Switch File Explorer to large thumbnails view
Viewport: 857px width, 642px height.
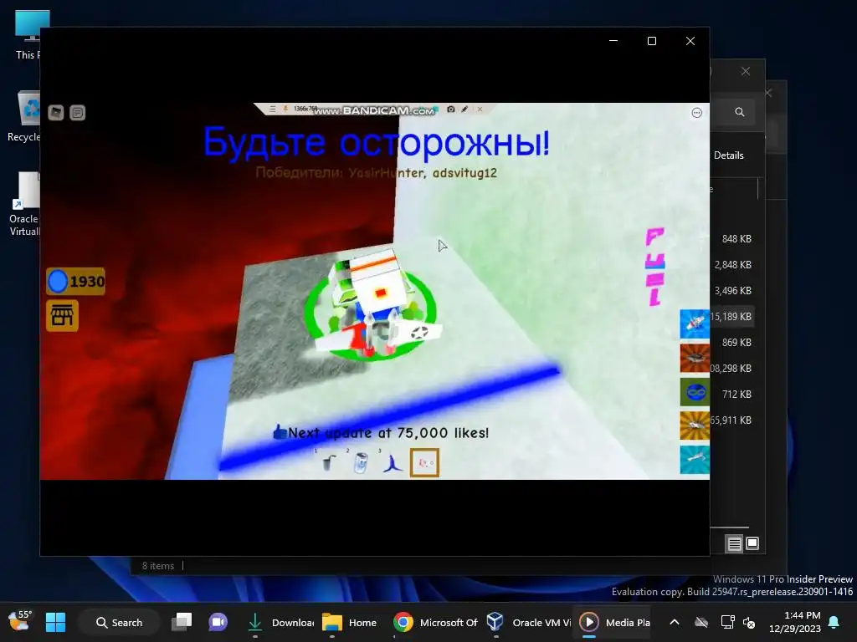(x=752, y=543)
